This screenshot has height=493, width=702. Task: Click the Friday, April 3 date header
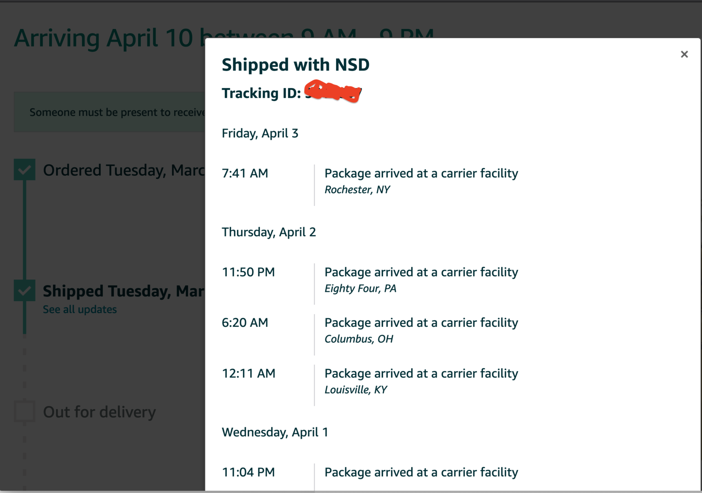[260, 133]
